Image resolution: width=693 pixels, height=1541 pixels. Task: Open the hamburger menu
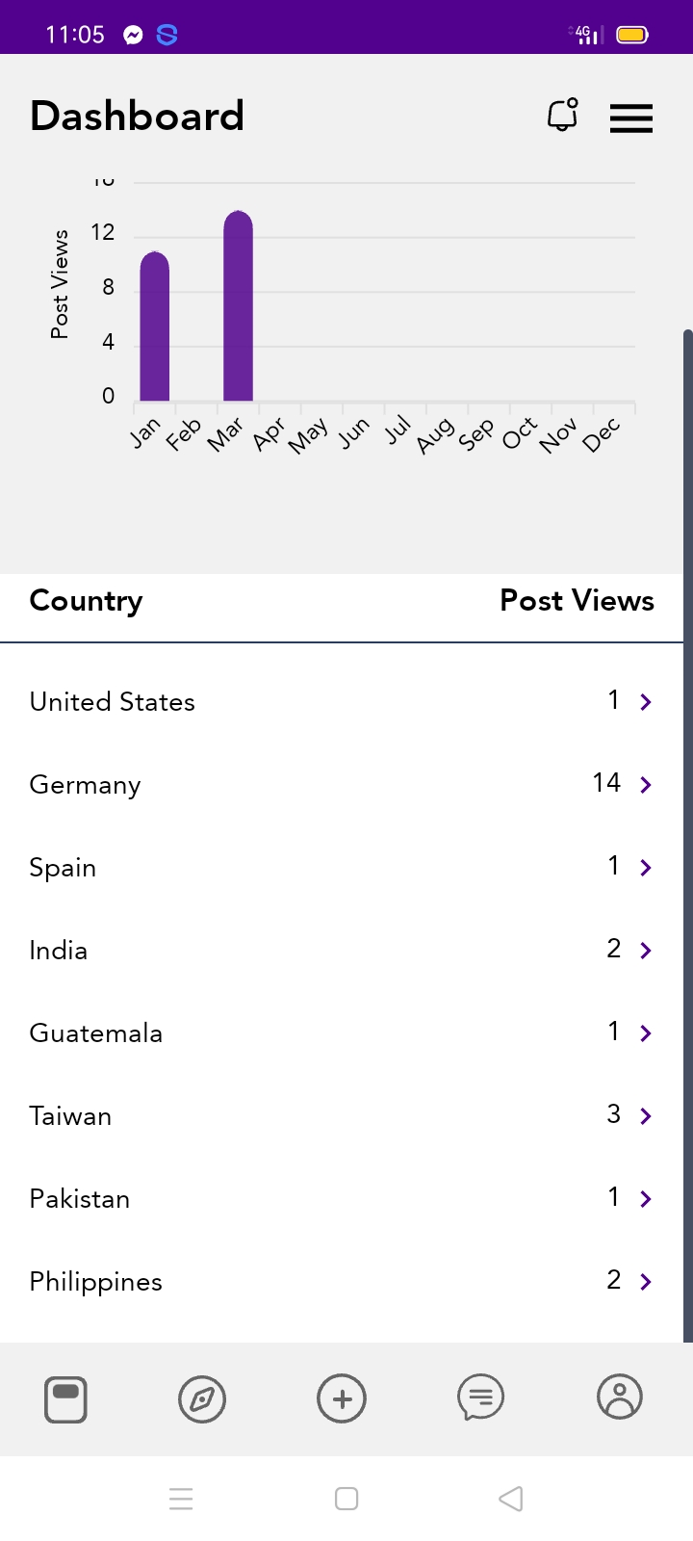[x=631, y=118]
